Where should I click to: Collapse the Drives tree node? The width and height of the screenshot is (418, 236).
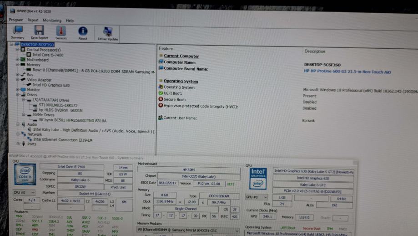pos(17,94)
